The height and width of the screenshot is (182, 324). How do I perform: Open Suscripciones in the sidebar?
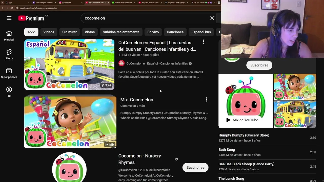coord(9,73)
